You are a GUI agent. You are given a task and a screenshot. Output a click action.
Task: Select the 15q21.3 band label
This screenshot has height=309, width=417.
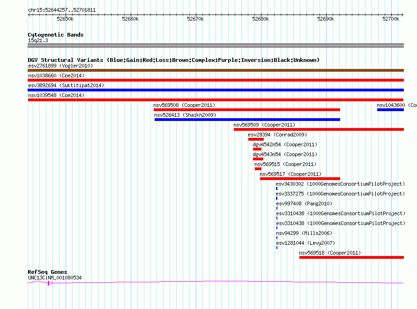click(38, 40)
